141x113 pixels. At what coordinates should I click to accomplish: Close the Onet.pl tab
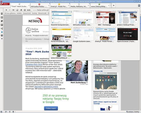pyautogui.click(x=68, y=5)
